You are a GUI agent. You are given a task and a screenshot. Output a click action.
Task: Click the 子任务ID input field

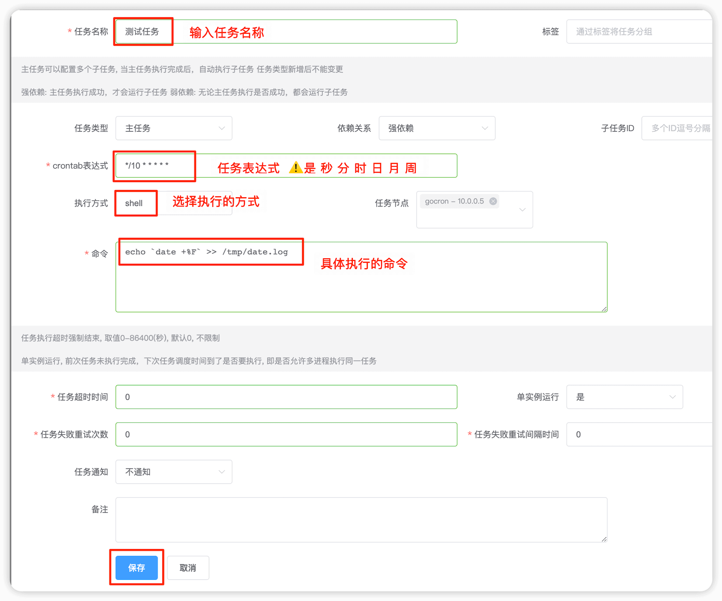[679, 128]
